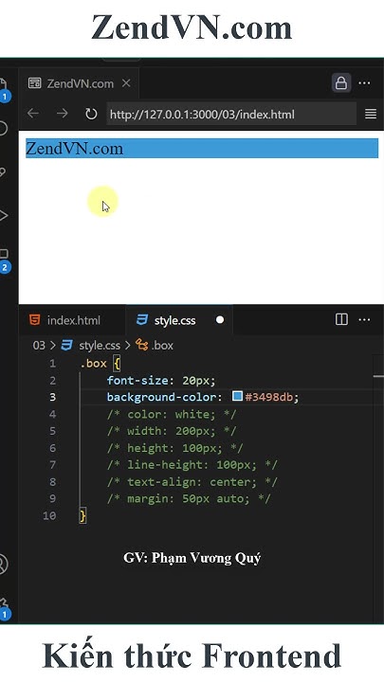384x682 pixels.
Task: Open the Accounts icon in activity bar
Action: (3, 564)
